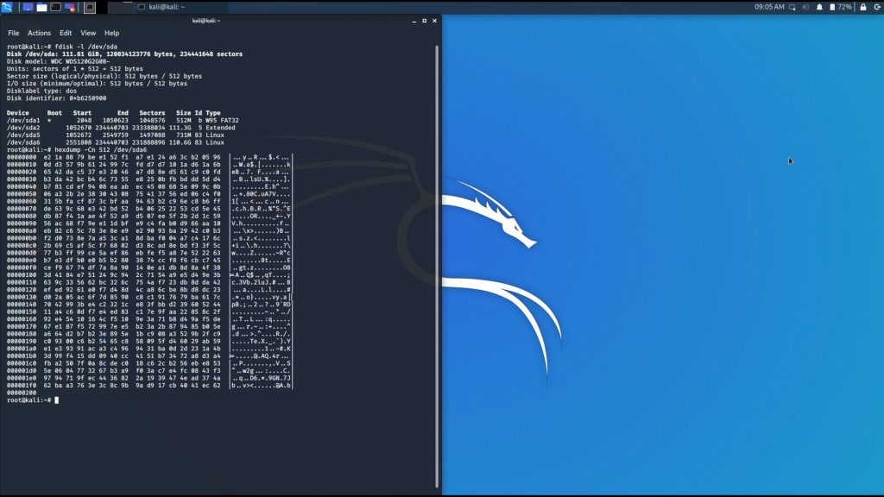884x497 pixels.
Task: Open the notifications bell icon
Action: pyautogui.click(x=819, y=7)
